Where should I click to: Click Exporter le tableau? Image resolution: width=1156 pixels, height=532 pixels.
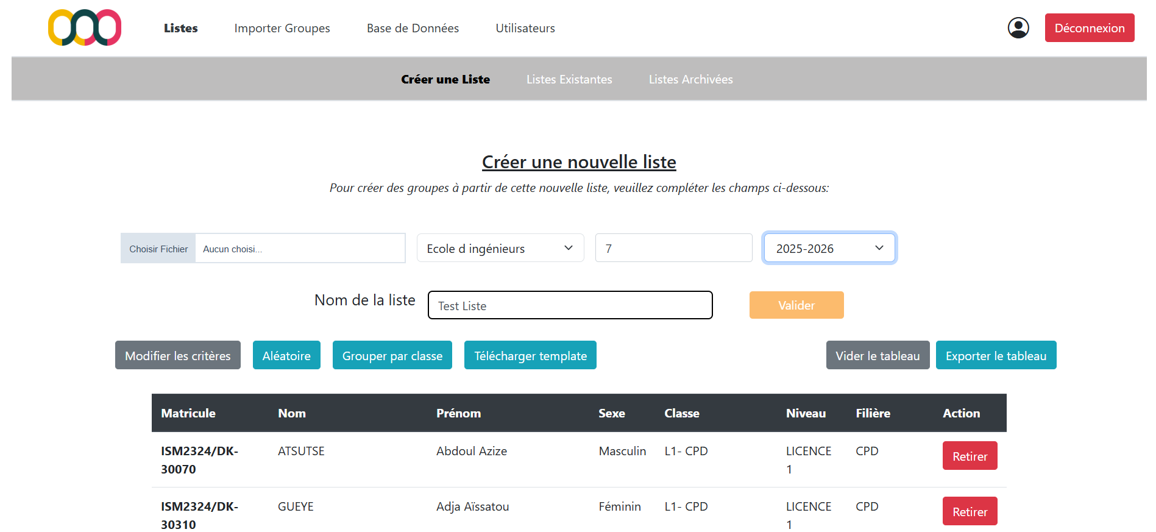996,355
